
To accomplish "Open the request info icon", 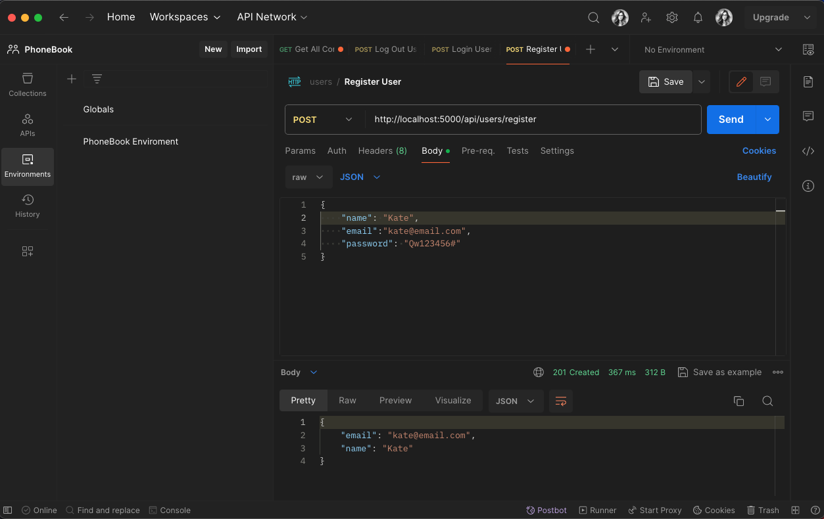I will point(808,186).
